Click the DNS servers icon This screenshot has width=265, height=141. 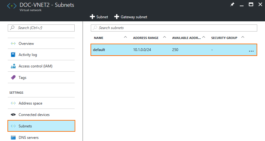tap(13, 138)
